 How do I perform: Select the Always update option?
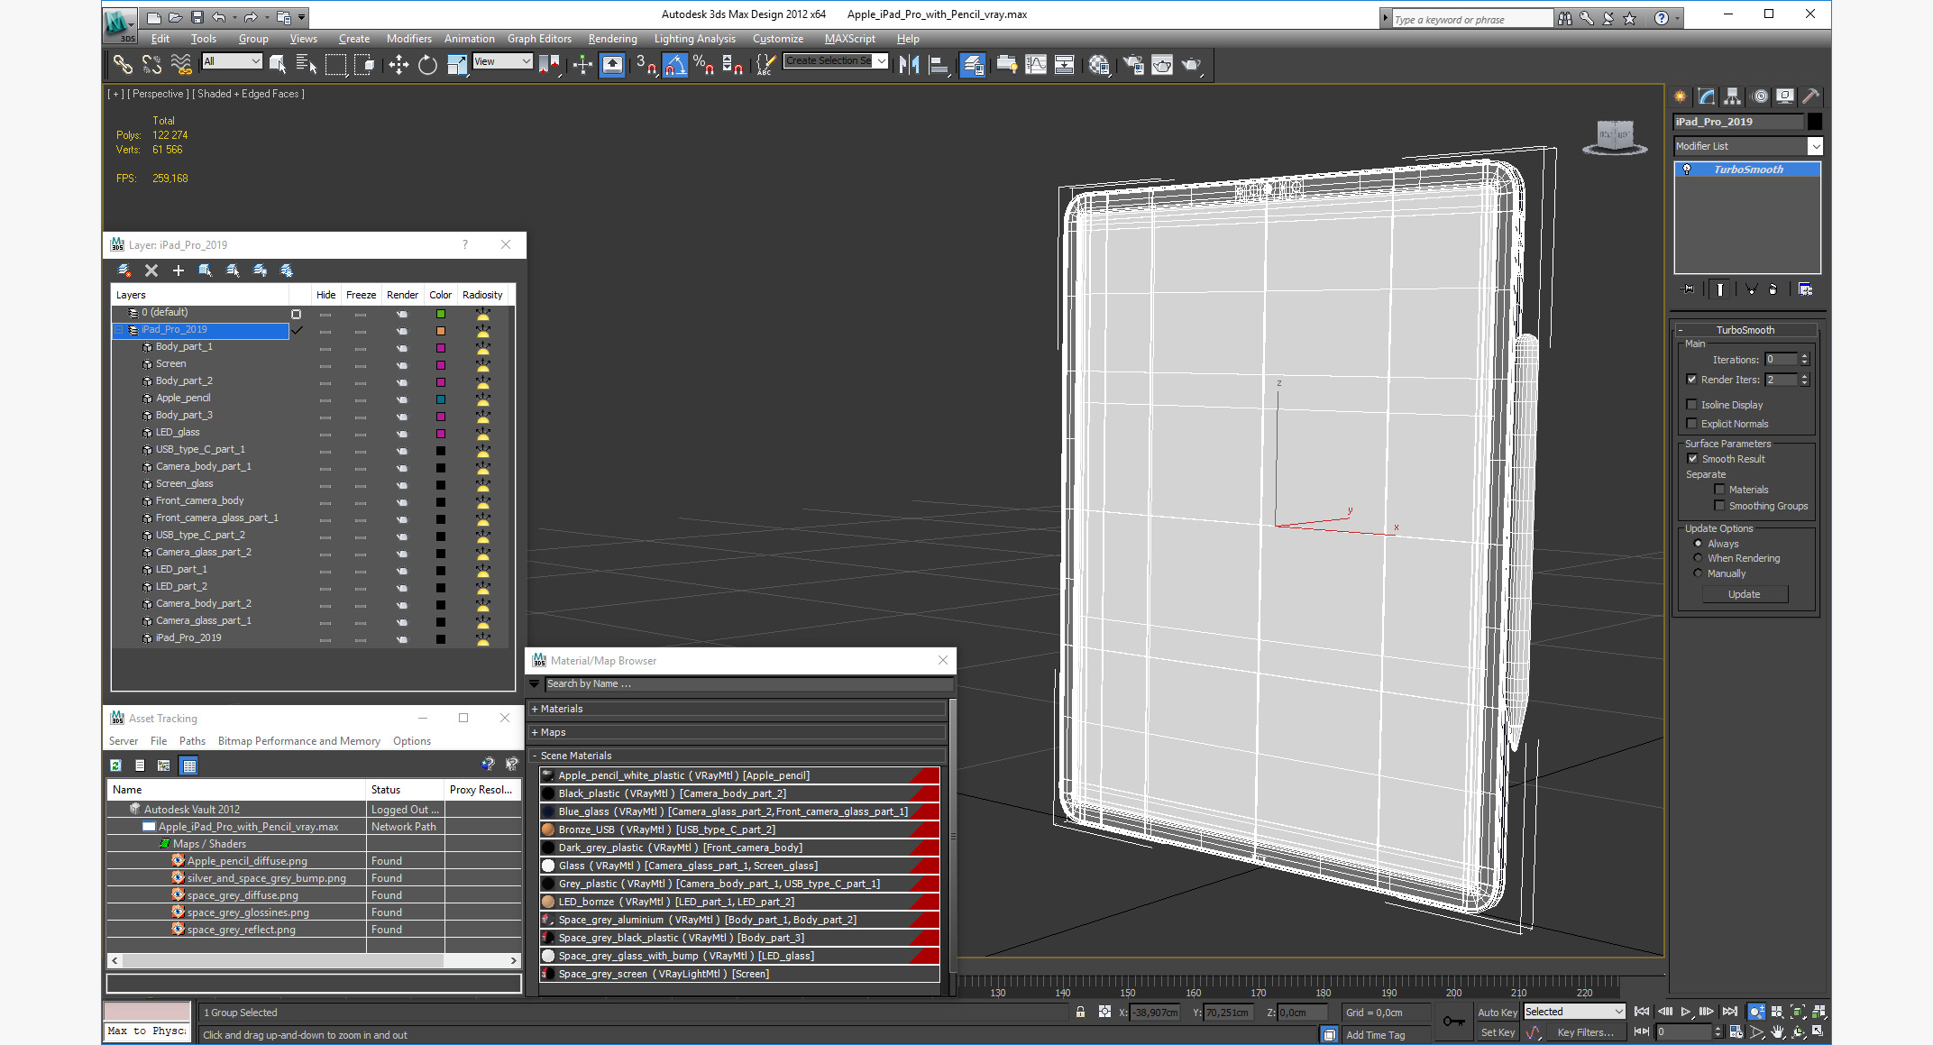pyautogui.click(x=1698, y=544)
